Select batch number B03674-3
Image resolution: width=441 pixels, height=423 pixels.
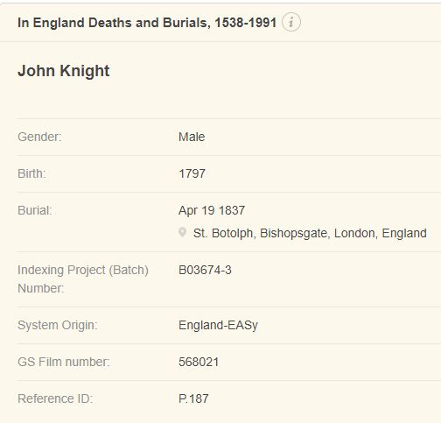[205, 270]
